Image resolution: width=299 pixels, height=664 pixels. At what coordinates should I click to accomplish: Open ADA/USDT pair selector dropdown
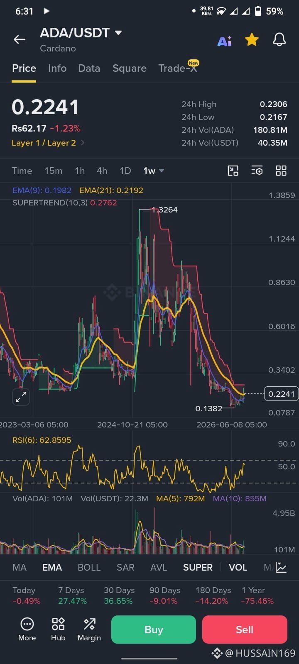tap(81, 33)
